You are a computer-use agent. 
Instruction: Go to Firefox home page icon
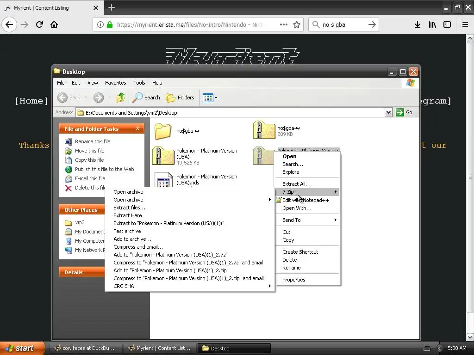pos(54,24)
